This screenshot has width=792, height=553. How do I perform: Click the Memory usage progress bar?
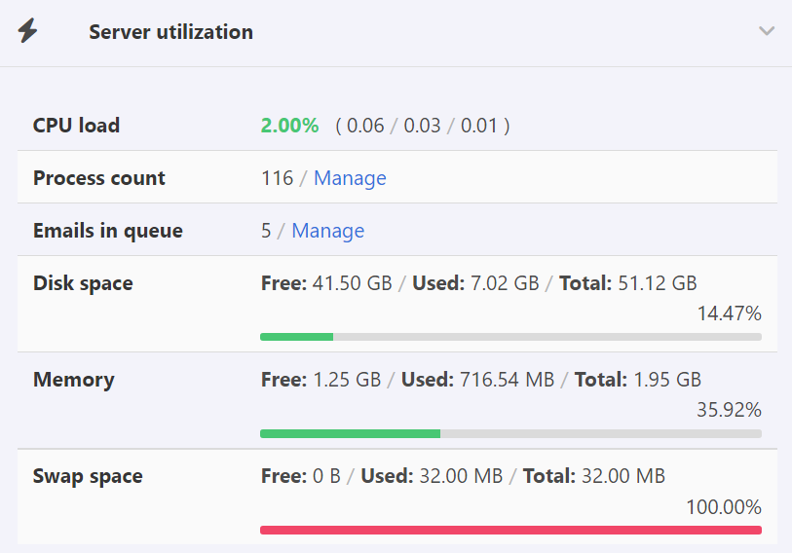click(510, 433)
